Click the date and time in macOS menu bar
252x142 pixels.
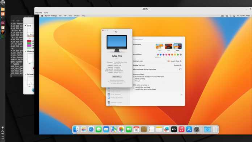pyautogui.click(x=243, y=16)
